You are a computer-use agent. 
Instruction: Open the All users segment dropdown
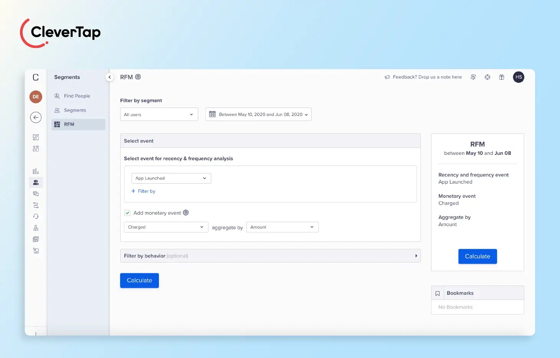(159, 114)
